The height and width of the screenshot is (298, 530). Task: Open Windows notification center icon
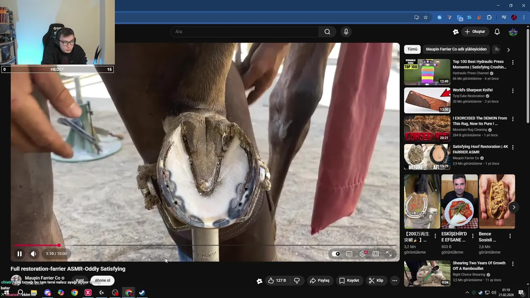tap(521, 293)
